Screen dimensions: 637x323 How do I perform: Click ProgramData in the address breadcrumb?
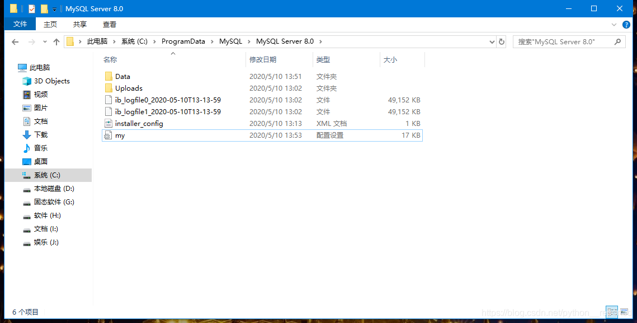[x=183, y=41]
